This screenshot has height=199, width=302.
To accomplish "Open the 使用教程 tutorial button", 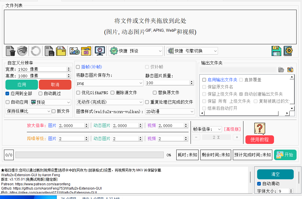I will pos(259,140).
